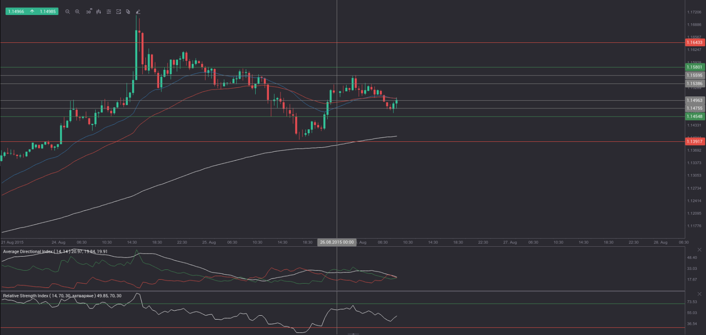Select the red 1.16433 price level tag
The width and height of the screenshot is (706, 335).
coord(694,42)
